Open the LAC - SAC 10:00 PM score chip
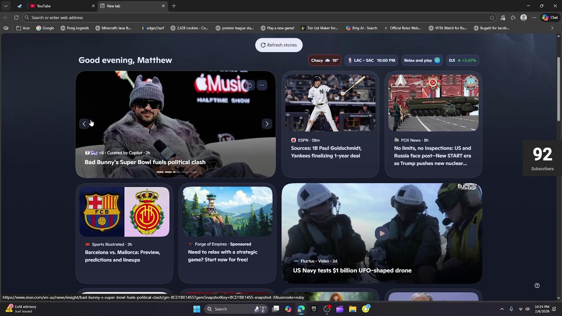Image resolution: width=562 pixels, height=316 pixels. [371, 61]
